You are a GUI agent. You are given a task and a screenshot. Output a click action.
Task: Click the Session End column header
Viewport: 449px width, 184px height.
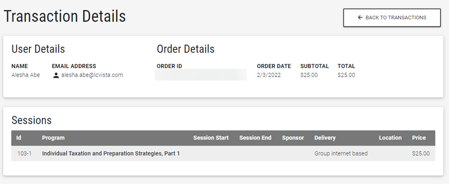tap(255, 138)
